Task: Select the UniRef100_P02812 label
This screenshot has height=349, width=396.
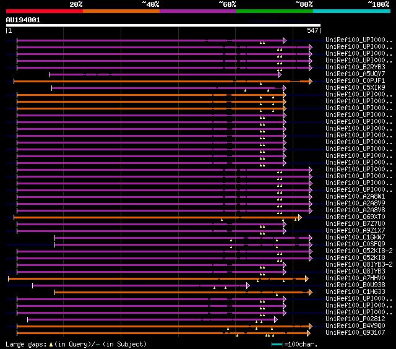Action: click(355, 319)
